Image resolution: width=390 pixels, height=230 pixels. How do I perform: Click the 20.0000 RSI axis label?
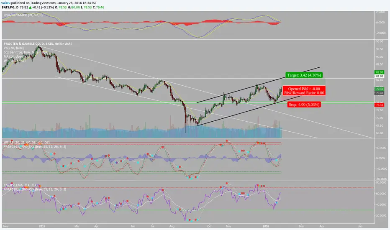(x=381, y=215)
